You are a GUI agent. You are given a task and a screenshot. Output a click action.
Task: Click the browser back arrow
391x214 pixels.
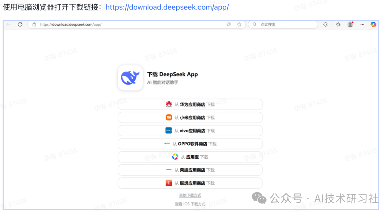click(x=9, y=24)
